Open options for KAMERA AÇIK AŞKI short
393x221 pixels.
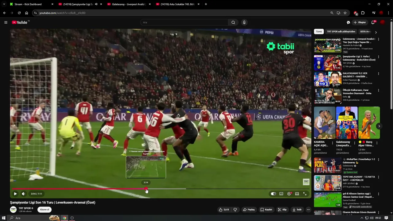click(333, 143)
